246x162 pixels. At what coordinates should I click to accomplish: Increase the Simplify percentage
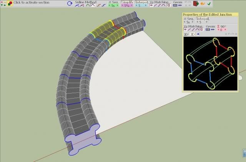(x=132, y=5)
